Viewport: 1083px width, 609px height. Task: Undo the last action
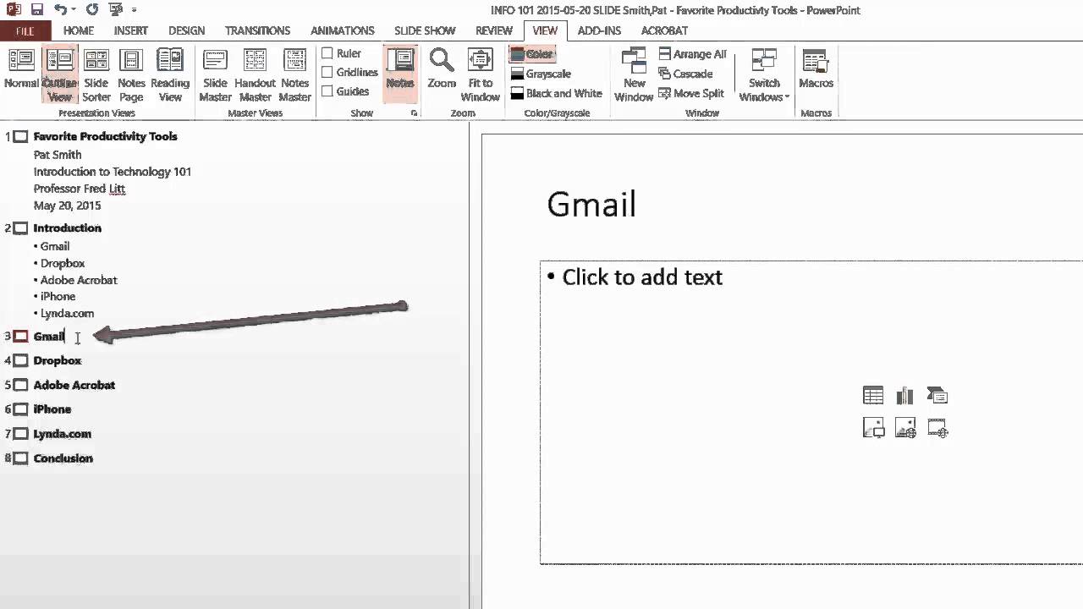pyautogui.click(x=59, y=10)
